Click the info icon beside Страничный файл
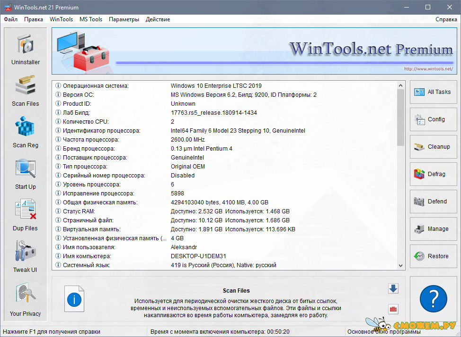Image resolution: width=461 pixels, height=337 pixels. coord(58,220)
